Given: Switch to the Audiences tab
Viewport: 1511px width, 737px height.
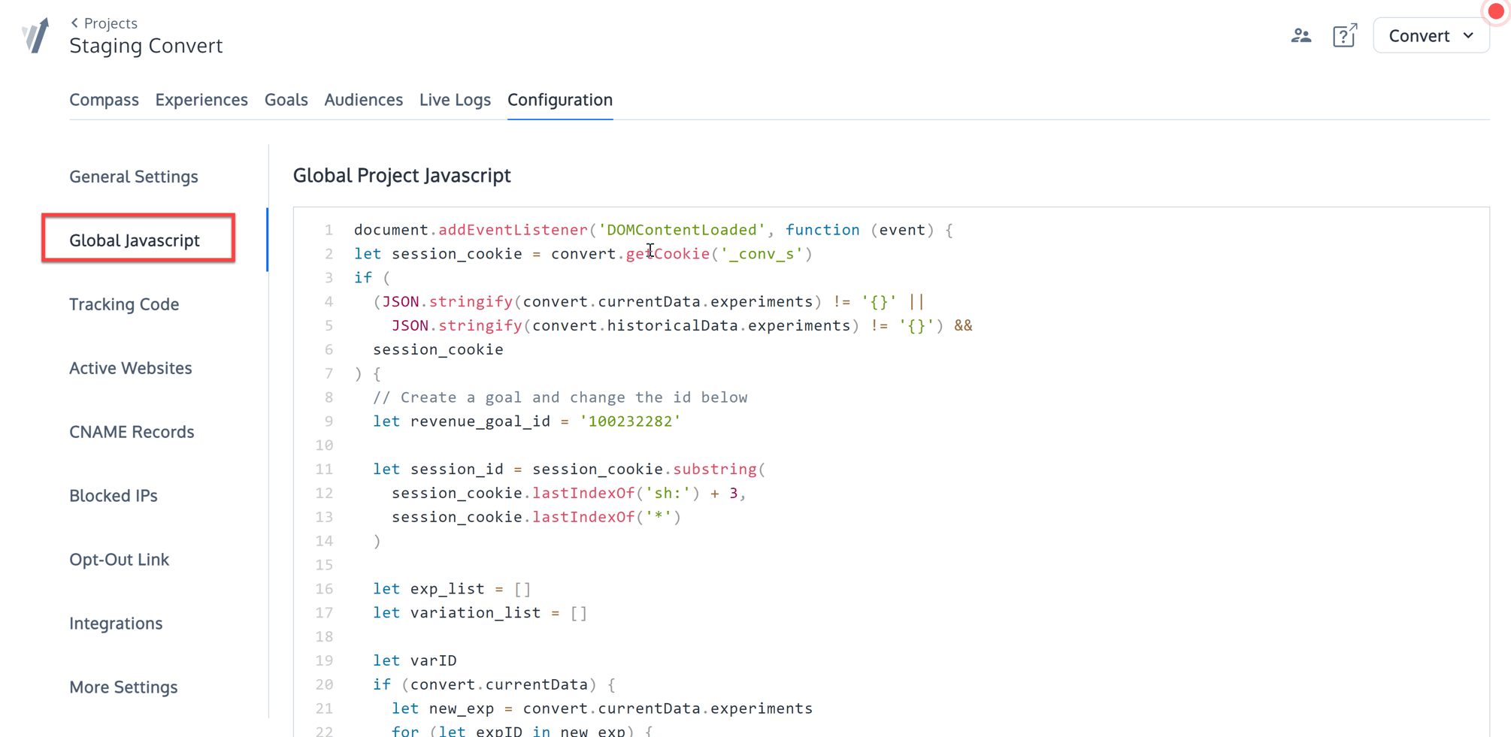Looking at the screenshot, I should [x=364, y=99].
